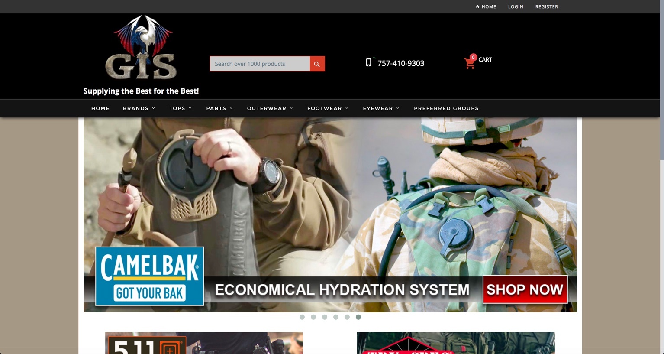Go to the fifth carousel slide dot

pyautogui.click(x=347, y=317)
